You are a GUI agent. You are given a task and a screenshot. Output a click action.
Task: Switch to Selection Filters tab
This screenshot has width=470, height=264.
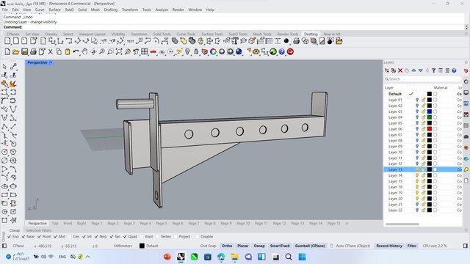[x=39, y=230]
